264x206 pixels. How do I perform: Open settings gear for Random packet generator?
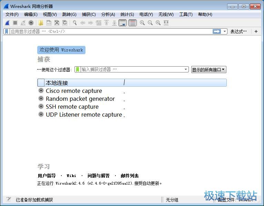tap(41, 98)
